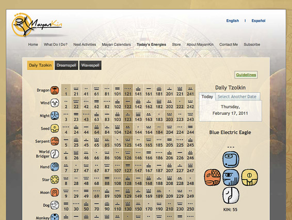The height and width of the screenshot is (220, 292).
Task: Open the Subscribe page
Action: click(252, 44)
